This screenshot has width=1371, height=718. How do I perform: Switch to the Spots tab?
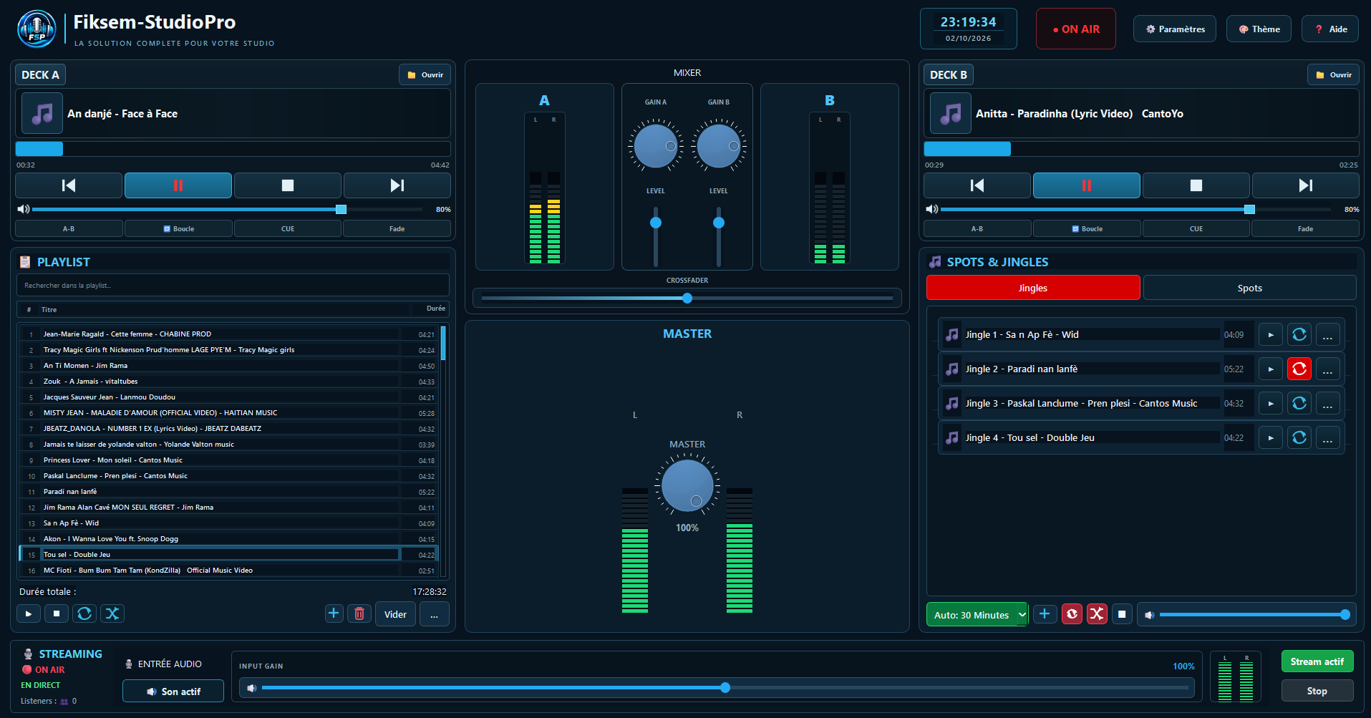point(1249,288)
